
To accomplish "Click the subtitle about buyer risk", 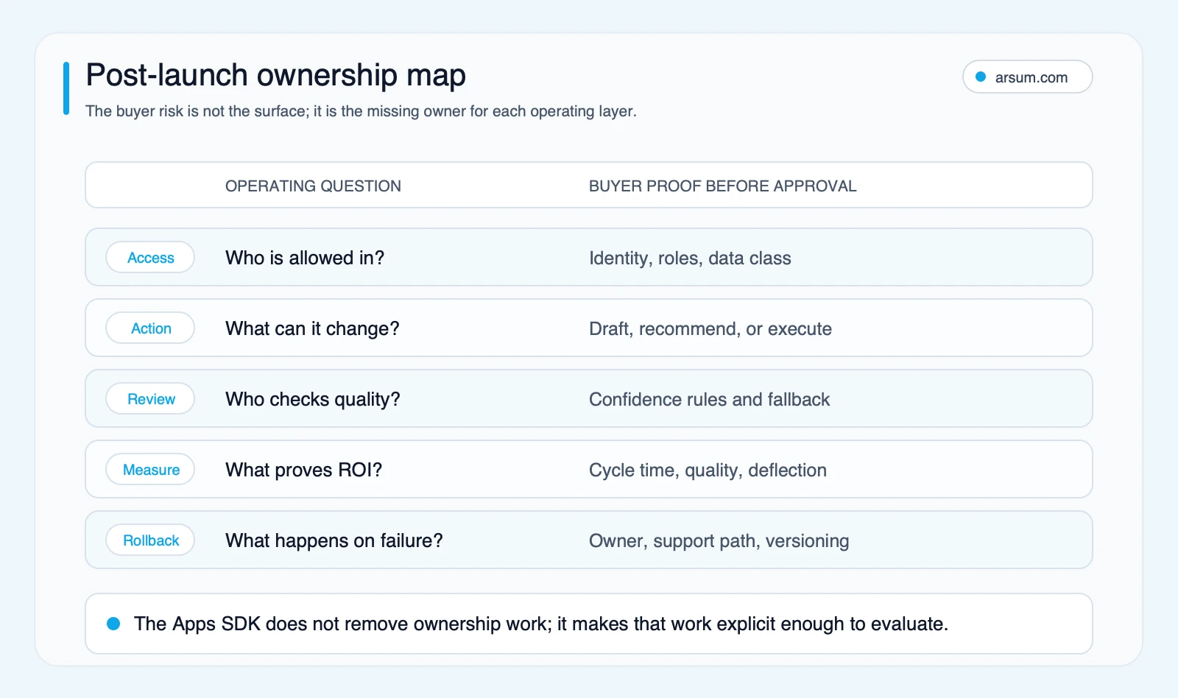I will [361, 111].
